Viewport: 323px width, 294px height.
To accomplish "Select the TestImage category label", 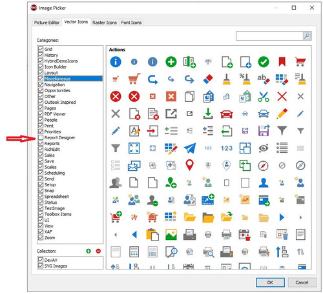I will (x=54, y=208).
